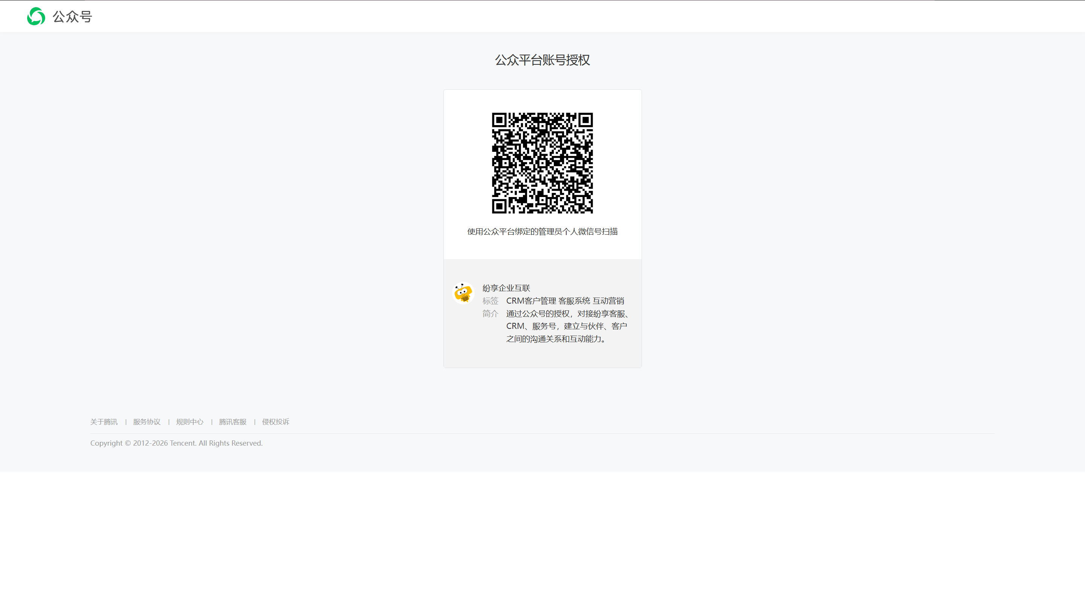This screenshot has height=602, width=1085.
Task: Click the 公众平台账号授权 page heading
Action: (x=542, y=60)
